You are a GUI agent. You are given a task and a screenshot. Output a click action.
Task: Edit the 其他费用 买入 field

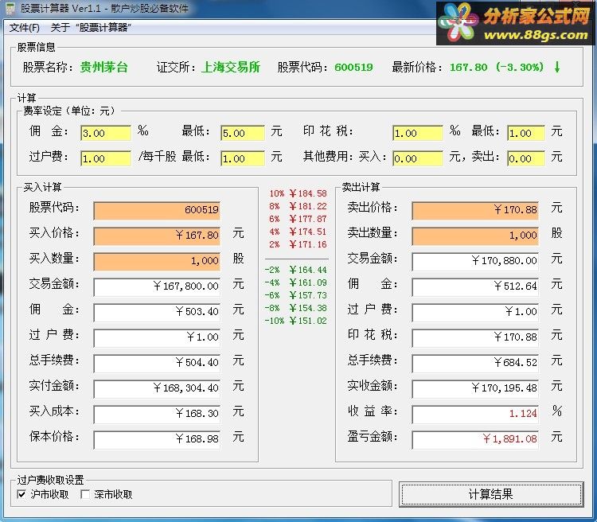[x=418, y=158]
